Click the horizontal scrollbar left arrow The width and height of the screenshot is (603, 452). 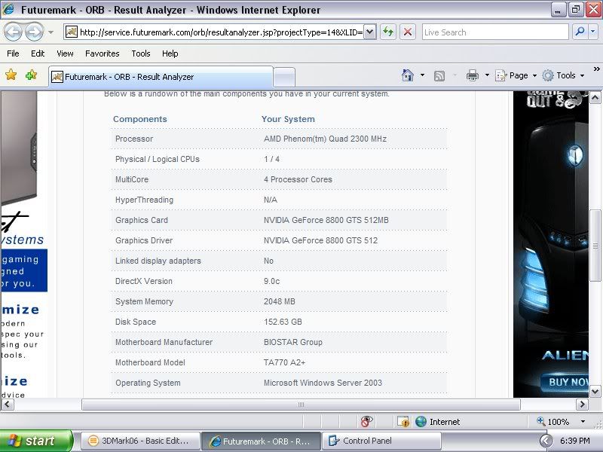click(8, 405)
